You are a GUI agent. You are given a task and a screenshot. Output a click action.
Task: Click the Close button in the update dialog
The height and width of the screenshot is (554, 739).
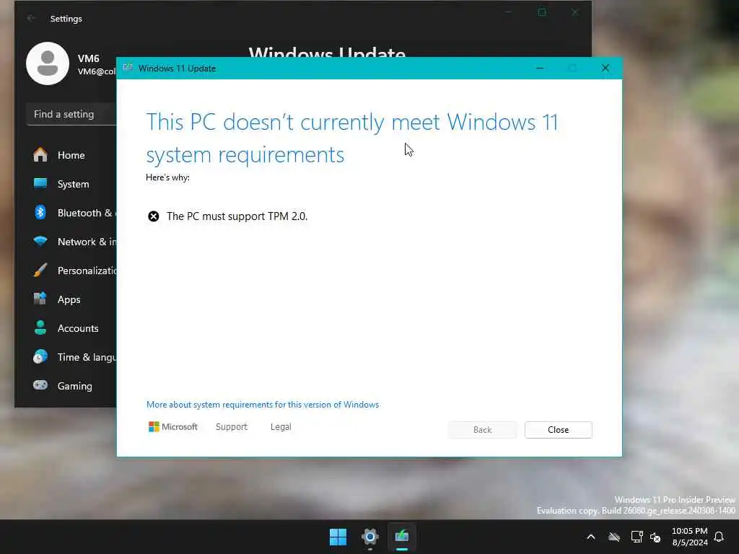(558, 430)
